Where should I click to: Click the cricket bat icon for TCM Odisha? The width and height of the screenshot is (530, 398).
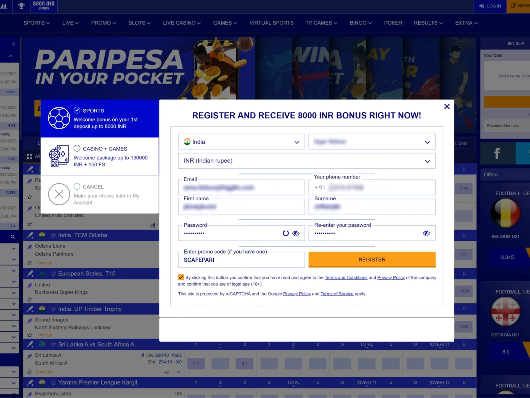(x=30, y=235)
